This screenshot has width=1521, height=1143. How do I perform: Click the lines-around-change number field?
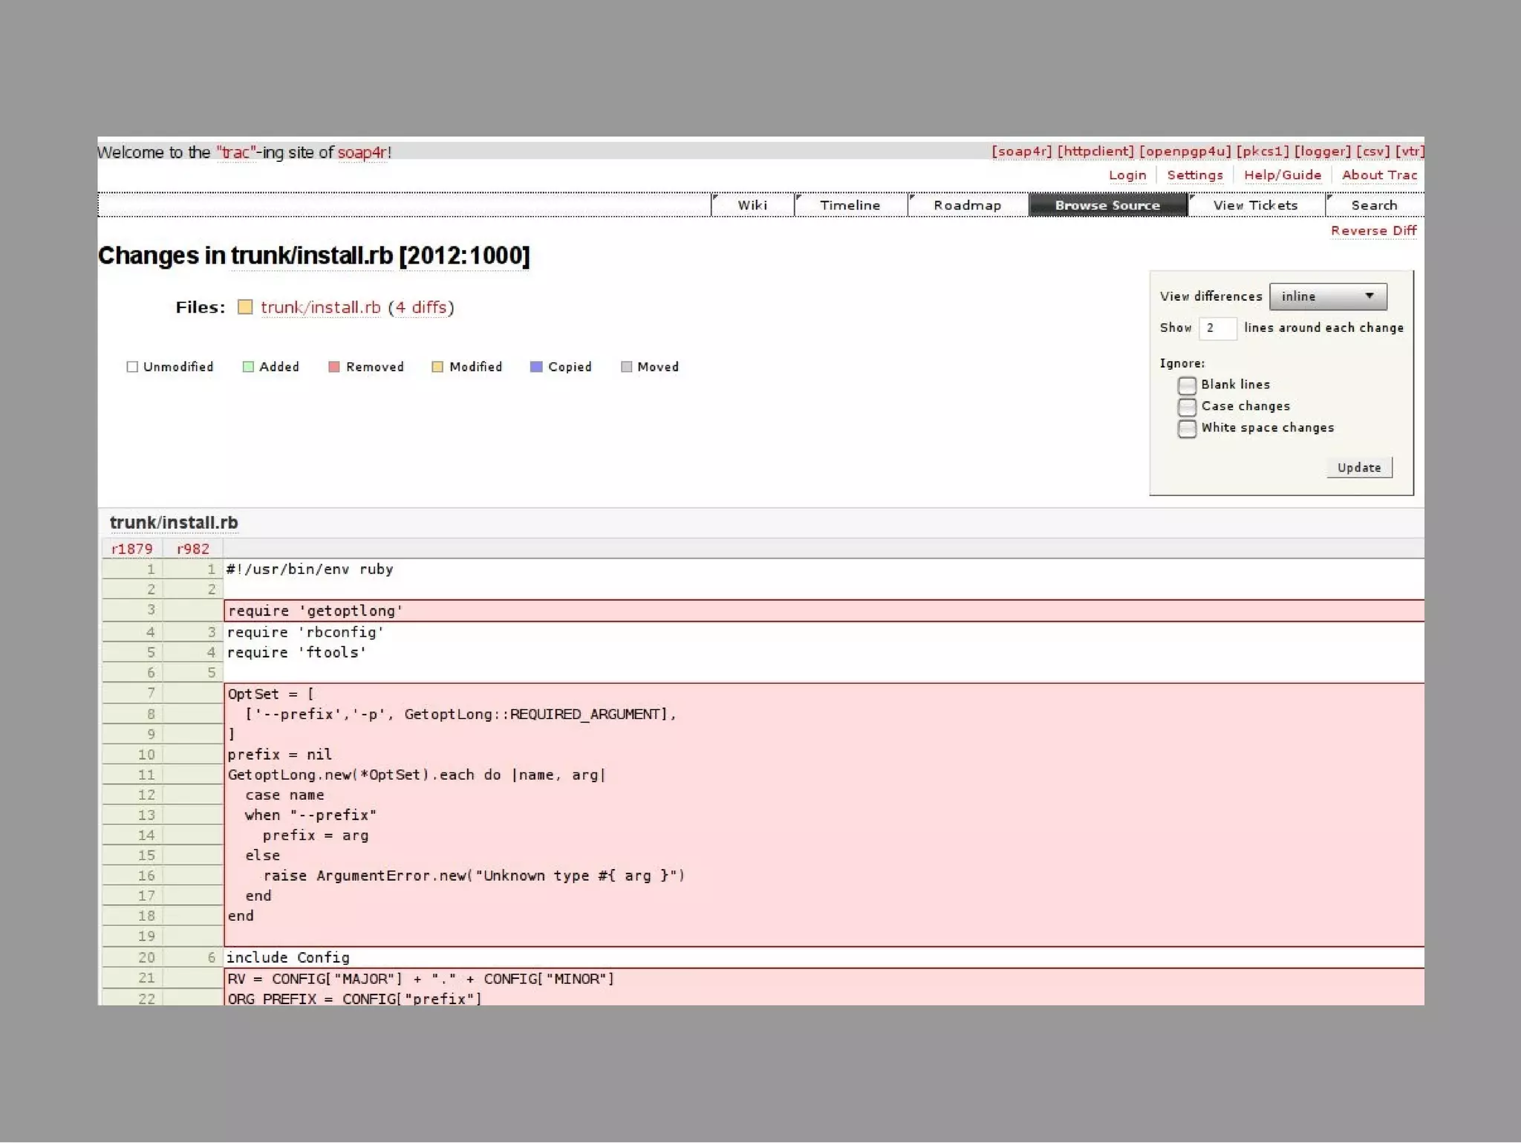pyautogui.click(x=1217, y=328)
